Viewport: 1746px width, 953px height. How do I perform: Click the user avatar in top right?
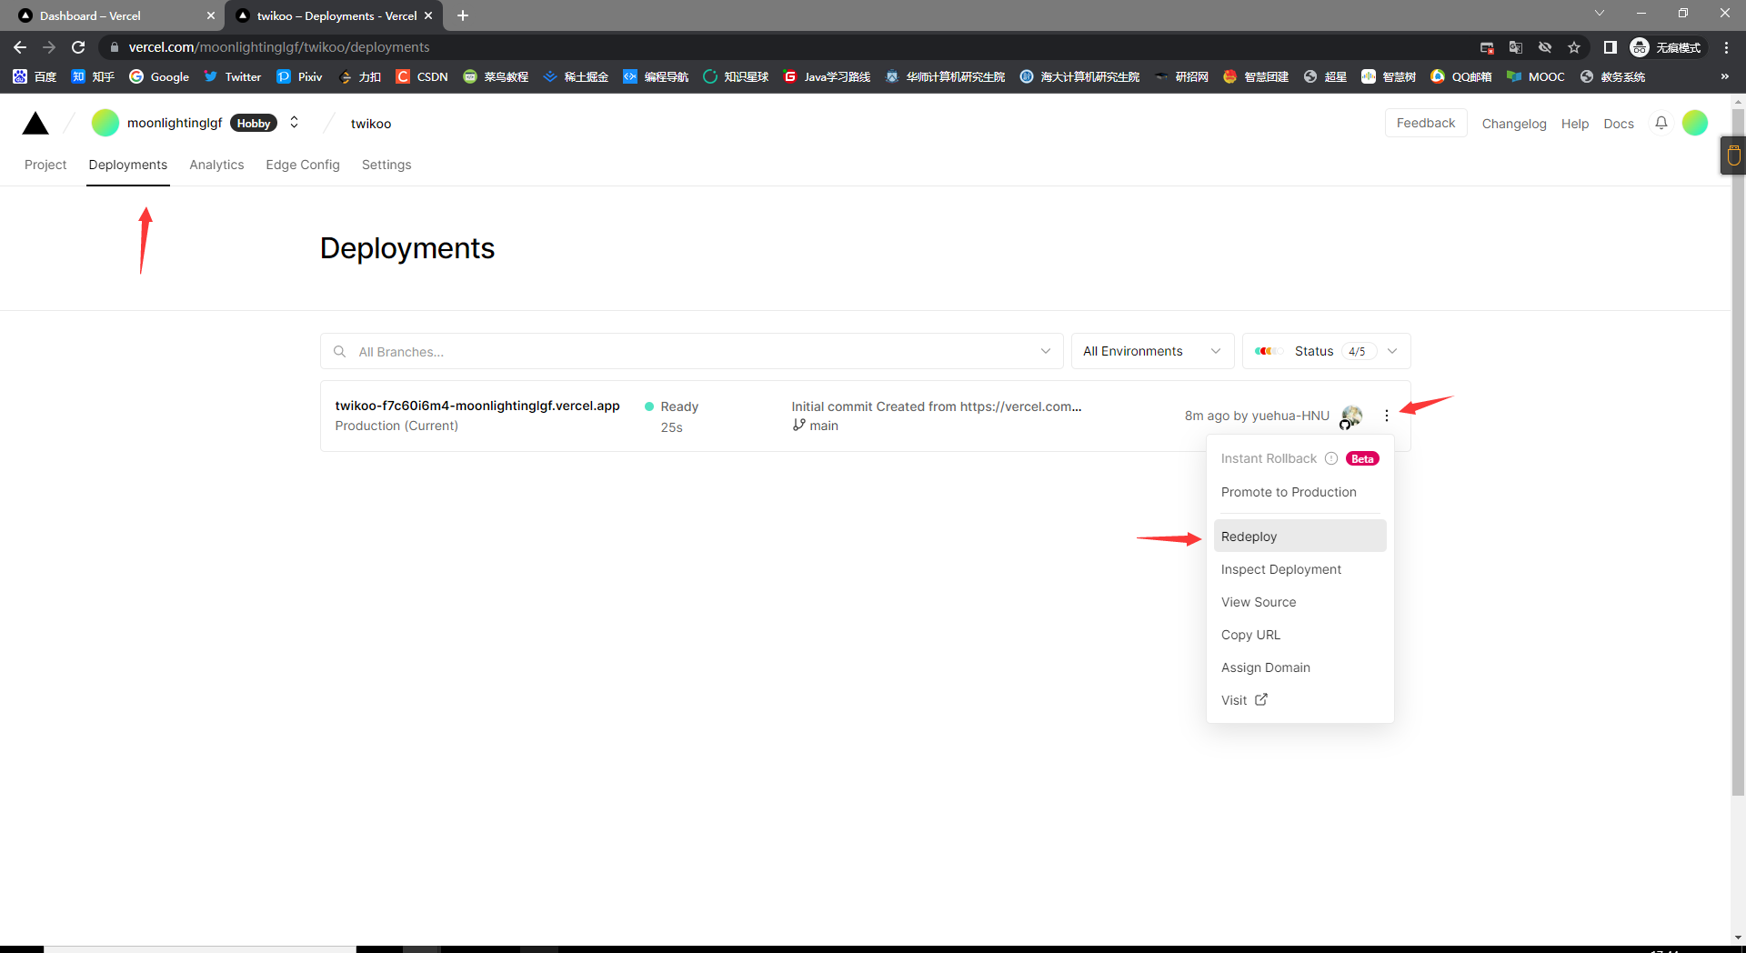tap(1694, 123)
